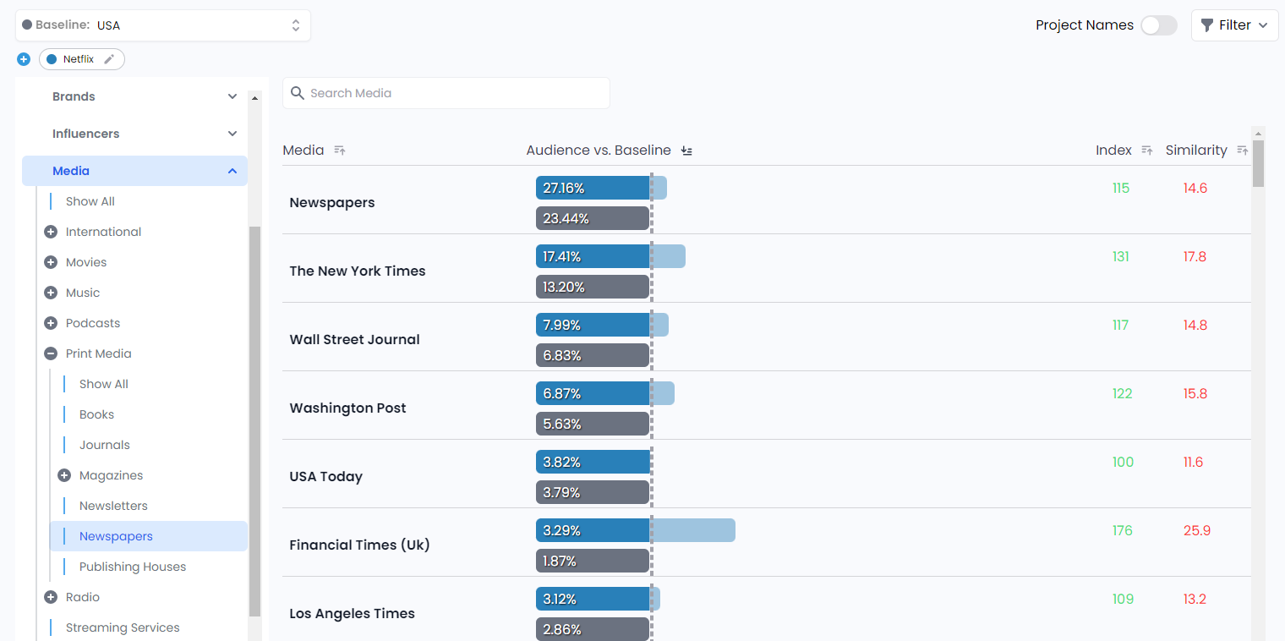This screenshot has width=1285, height=641.
Task: Click the Index column sort icon
Action: pos(1146,151)
